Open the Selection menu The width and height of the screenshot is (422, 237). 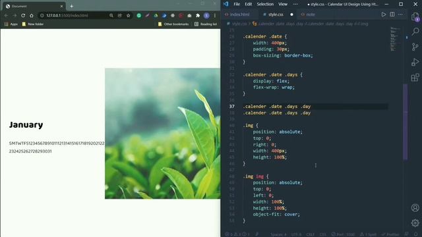pos(265,4)
